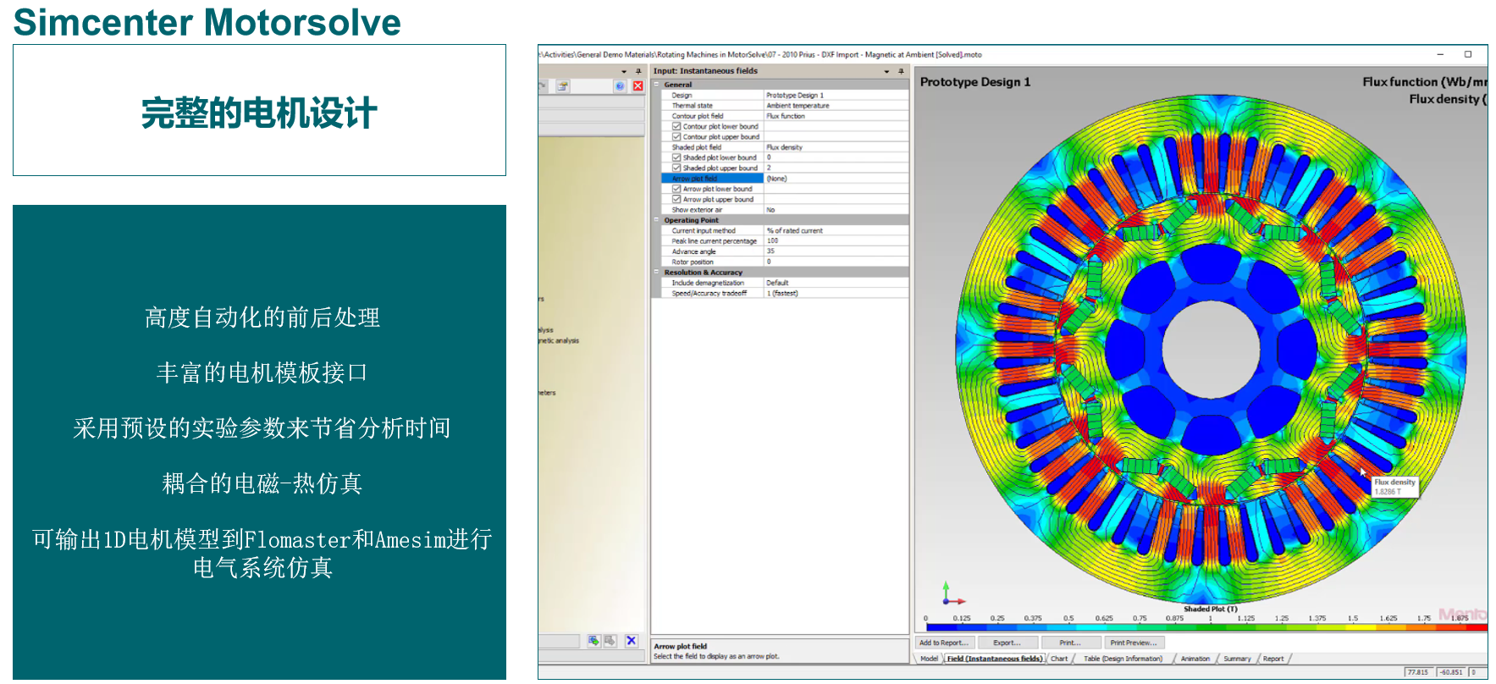Toggle the Shaded plot upper bound checkbox
The width and height of the screenshot is (1496, 684).
[676, 168]
